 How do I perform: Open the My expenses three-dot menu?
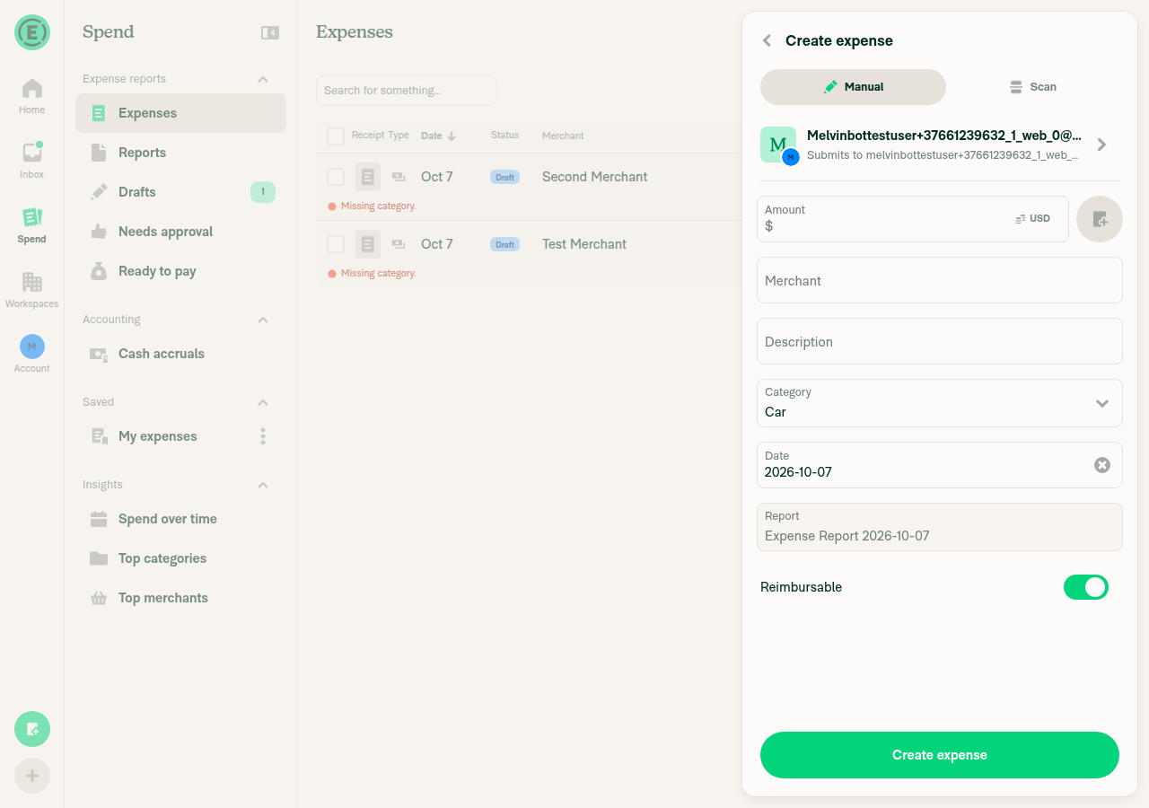tap(263, 436)
